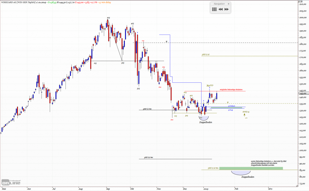The width and height of the screenshot is (309, 191).
Task: Select the '5XZ (1/2) inv.' label near 85
Action: coord(213,168)
